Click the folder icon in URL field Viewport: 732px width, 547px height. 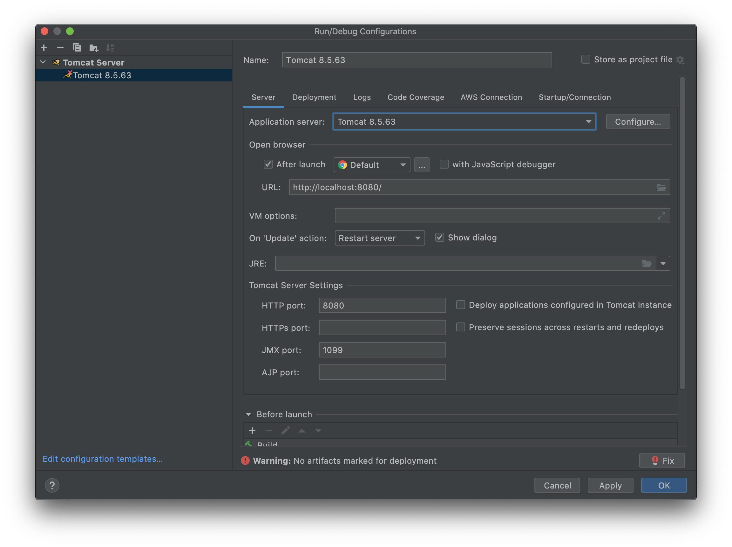[x=661, y=187]
